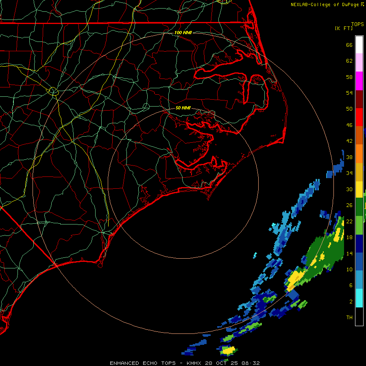Click the small cyan isolated echo pixel
This screenshot has height=366, width=366.
tap(255, 255)
